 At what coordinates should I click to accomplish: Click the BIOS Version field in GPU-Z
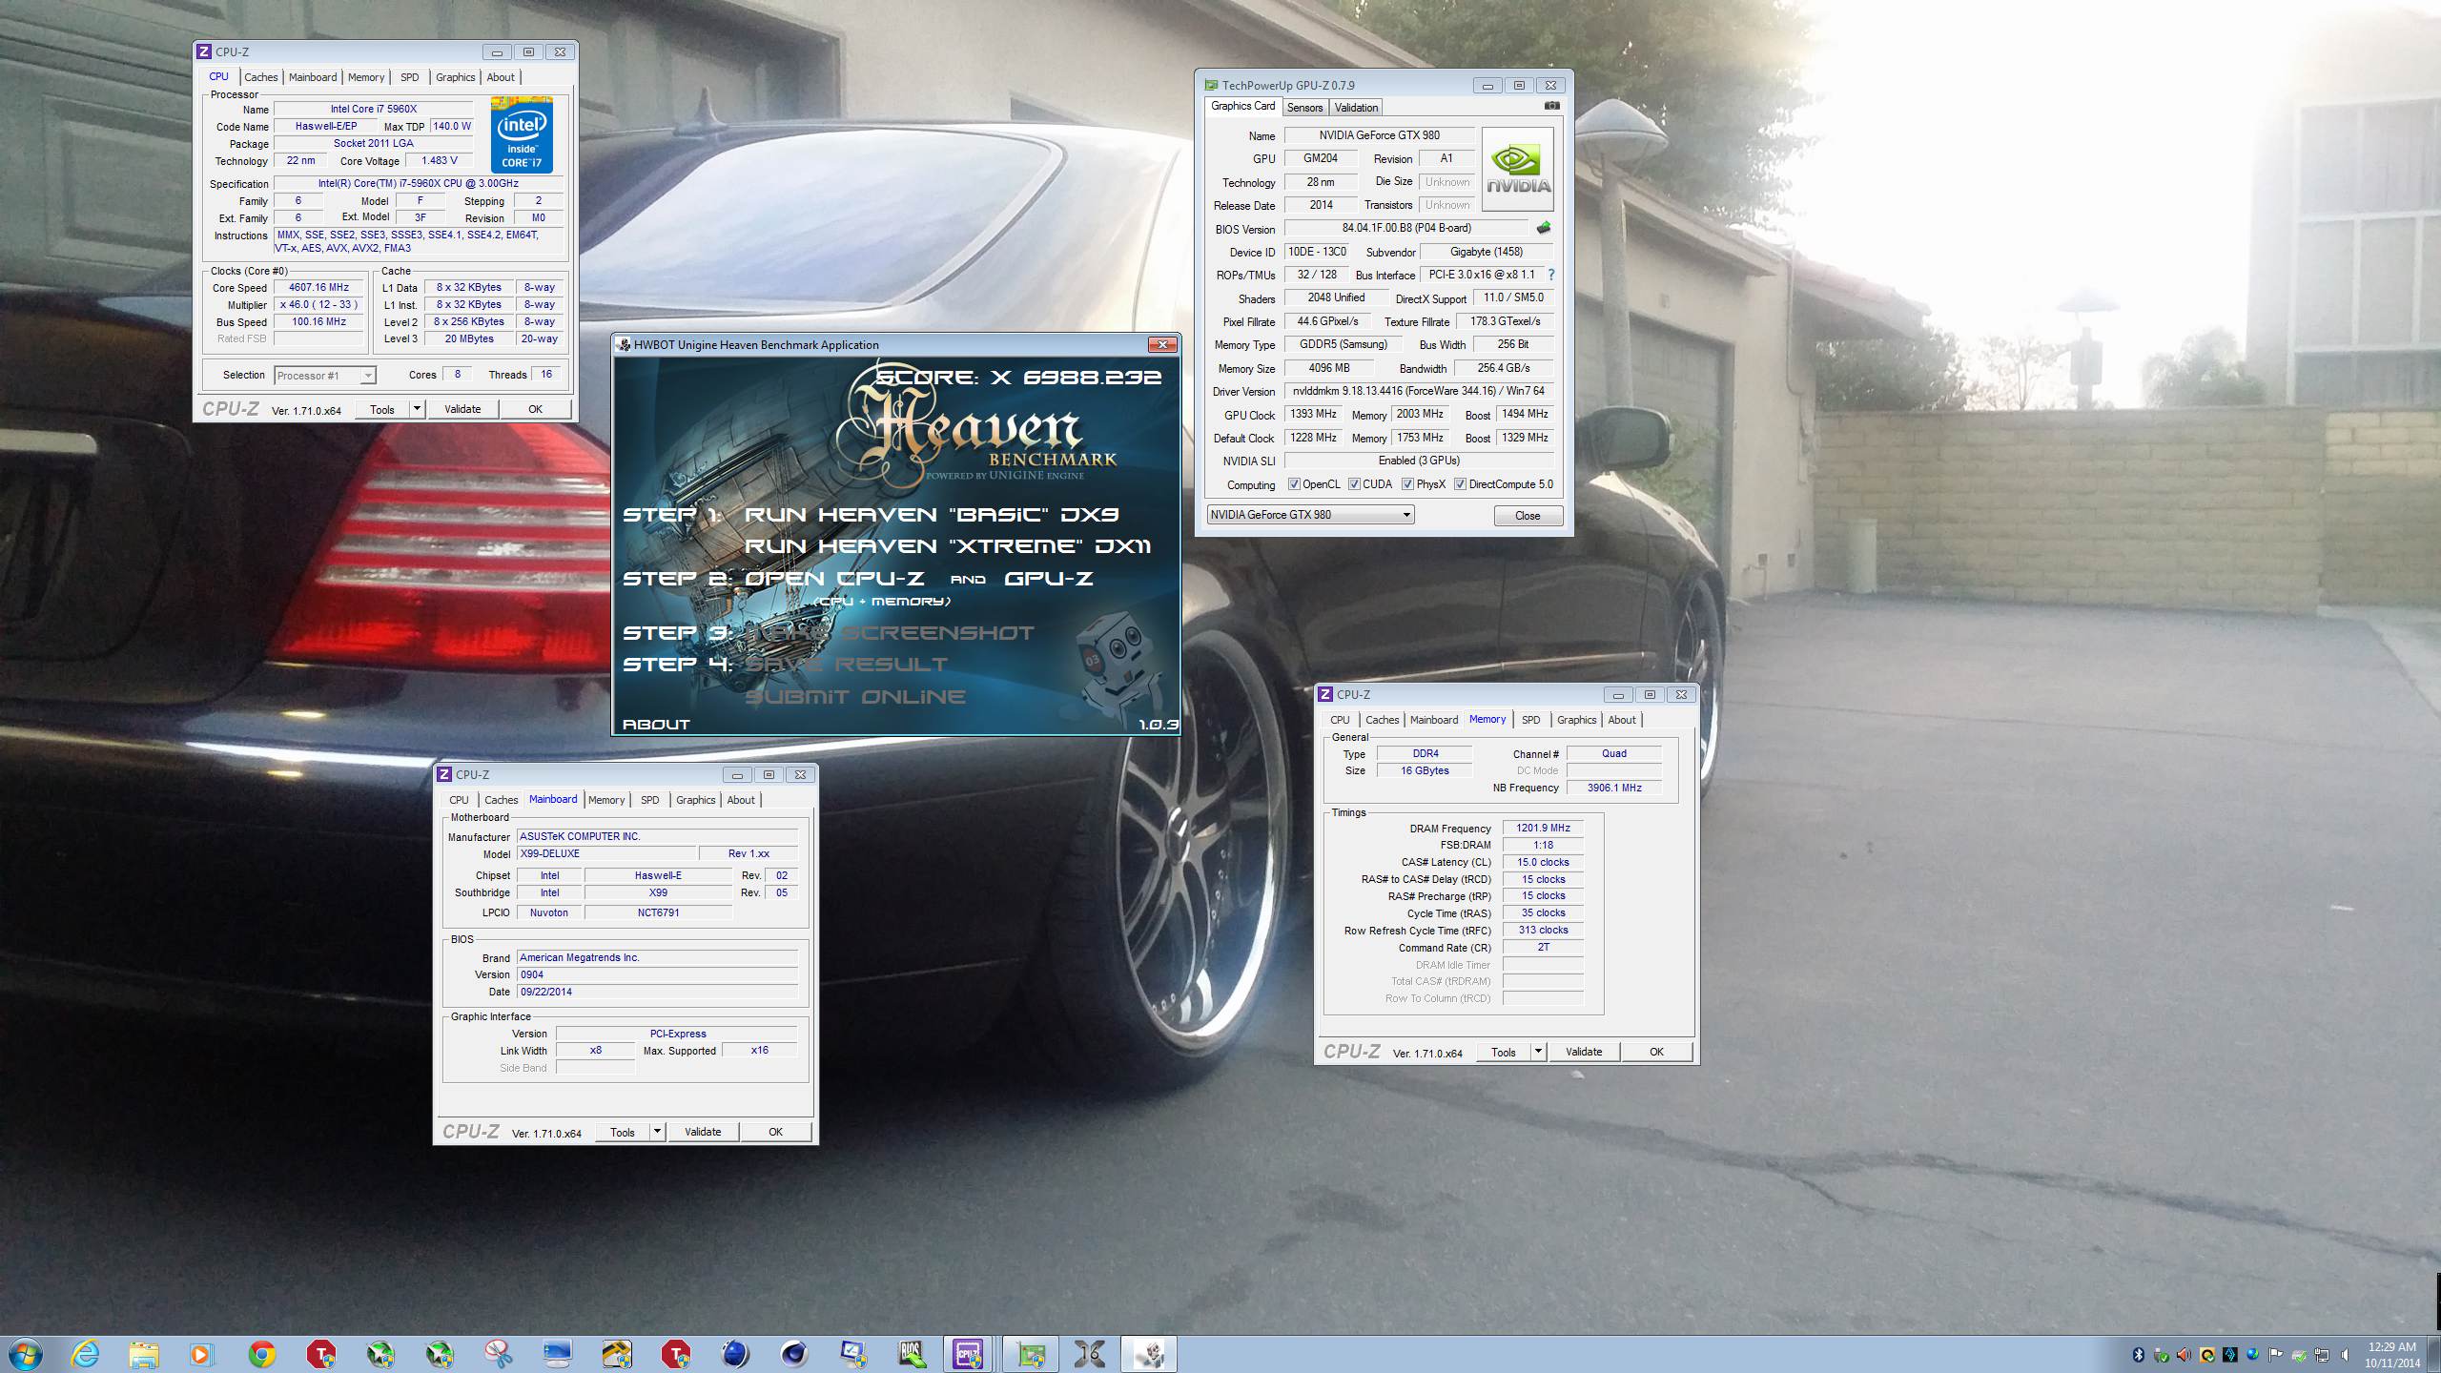coord(1406,229)
